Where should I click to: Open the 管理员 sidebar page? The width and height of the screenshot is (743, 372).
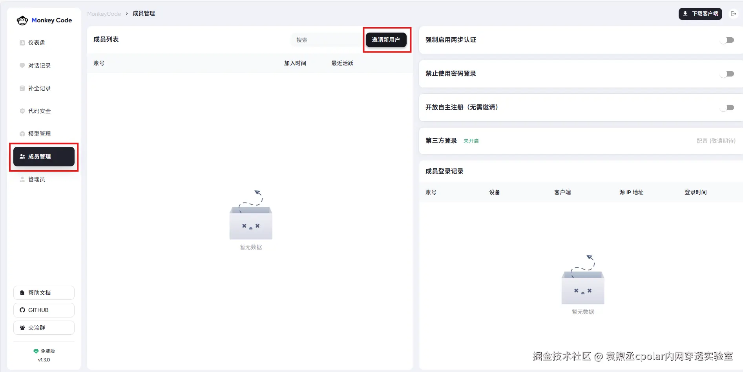tap(44, 179)
